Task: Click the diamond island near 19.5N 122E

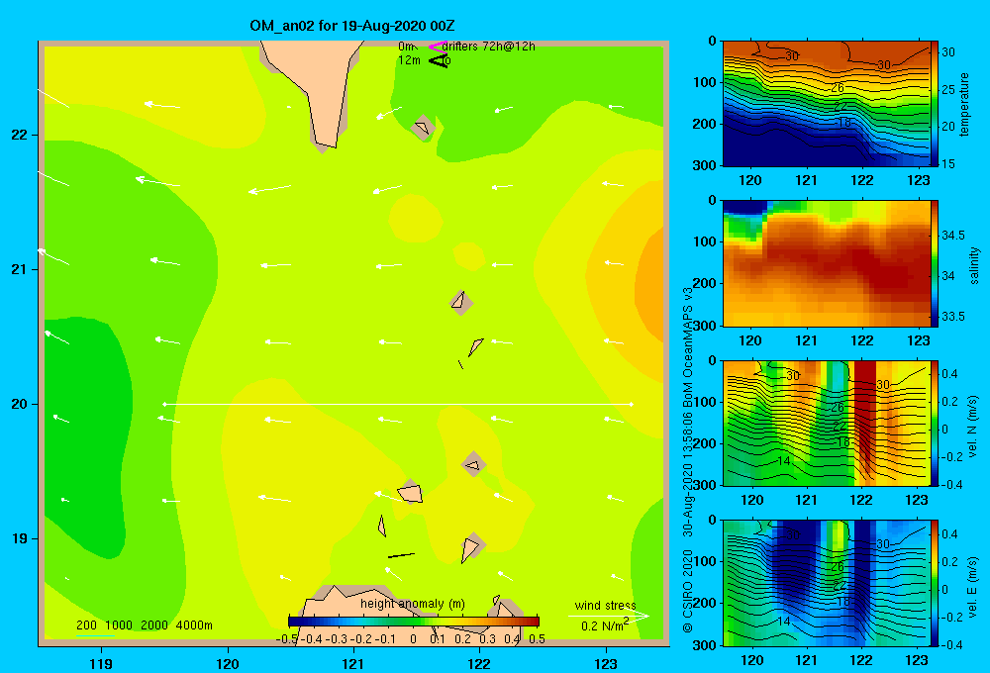Action: click(x=474, y=466)
